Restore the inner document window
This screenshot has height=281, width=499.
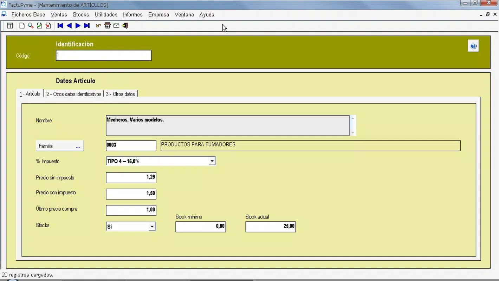pos(488,15)
